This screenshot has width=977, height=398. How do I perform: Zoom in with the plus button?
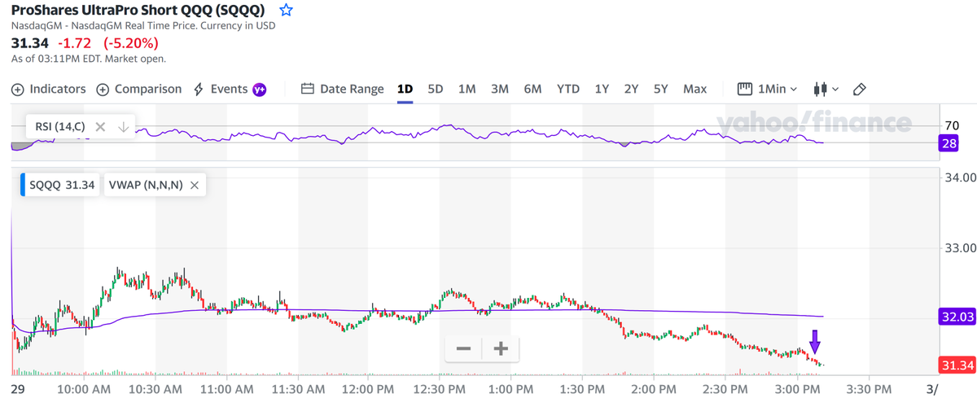501,348
